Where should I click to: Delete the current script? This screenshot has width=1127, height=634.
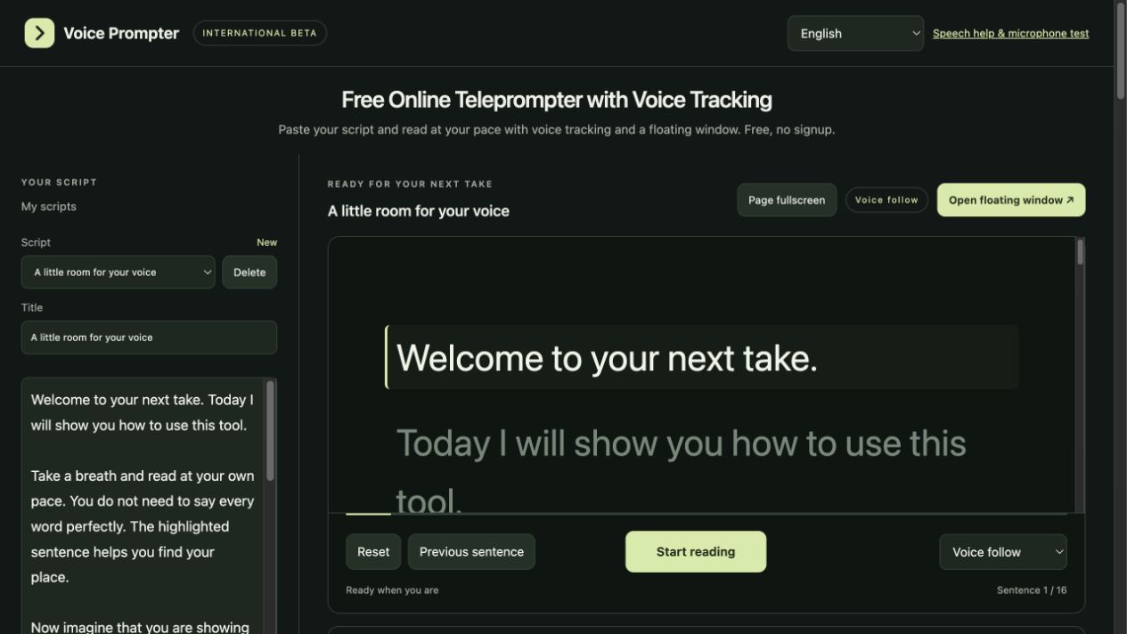(249, 272)
